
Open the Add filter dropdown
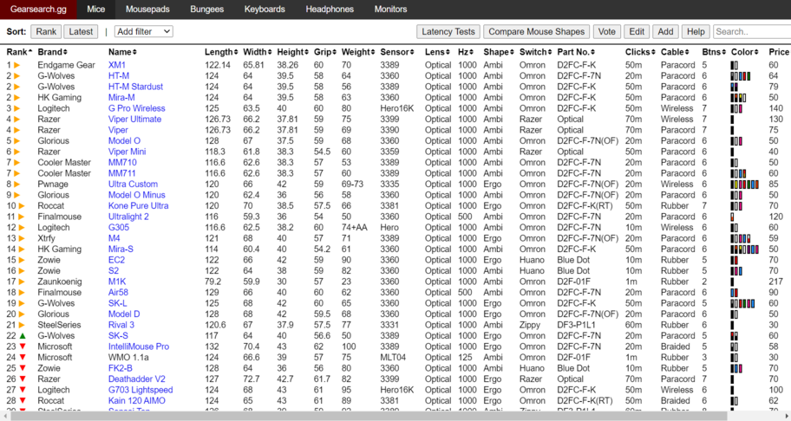pos(144,32)
